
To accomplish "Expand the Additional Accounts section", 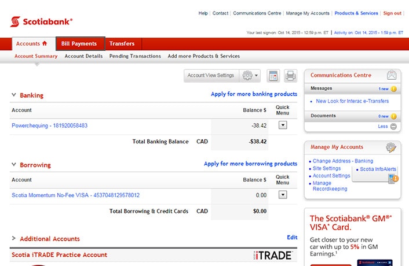I will click(14, 238).
